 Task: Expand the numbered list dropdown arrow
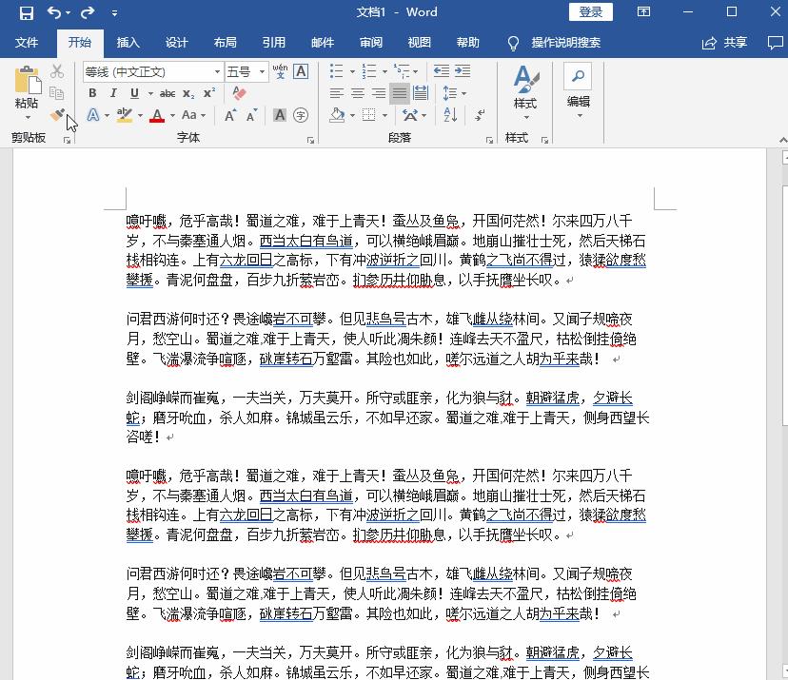pyautogui.click(x=384, y=71)
